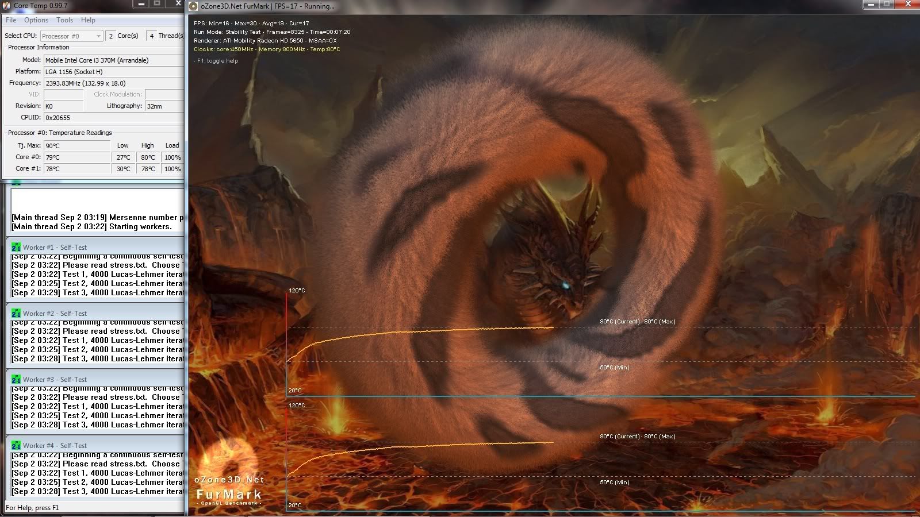
Task: Click the CPUID field showing 0x20655
Action: (x=114, y=118)
